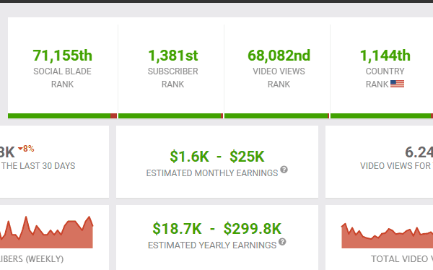Click help icon beside Estimated Yearly Earnings
The image size is (433, 270).
pyautogui.click(x=282, y=242)
